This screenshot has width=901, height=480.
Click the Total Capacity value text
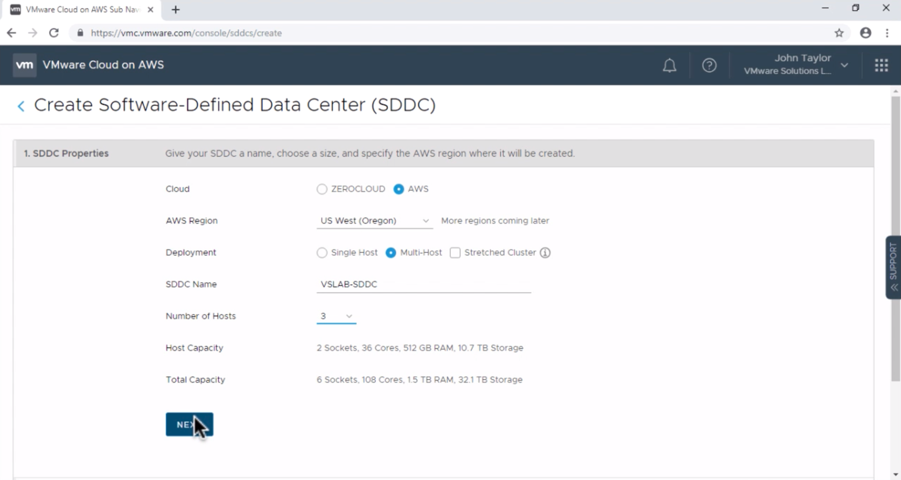[420, 379]
